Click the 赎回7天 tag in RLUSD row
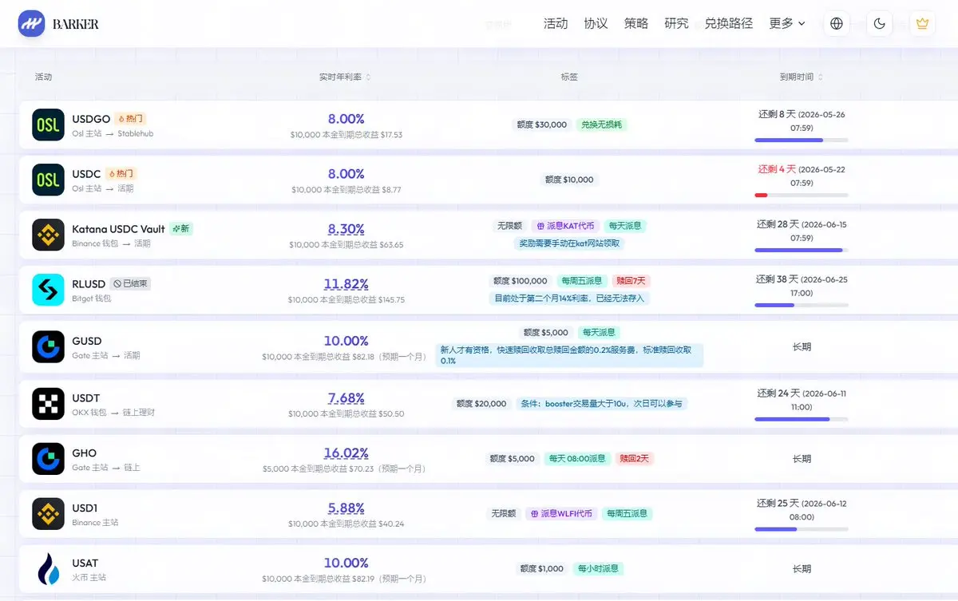This screenshot has width=958, height=601. click(631, 281)
